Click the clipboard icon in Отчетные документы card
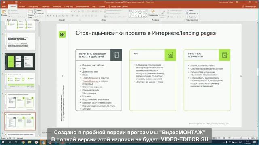 pyautogui.click(x=225, y=55)
